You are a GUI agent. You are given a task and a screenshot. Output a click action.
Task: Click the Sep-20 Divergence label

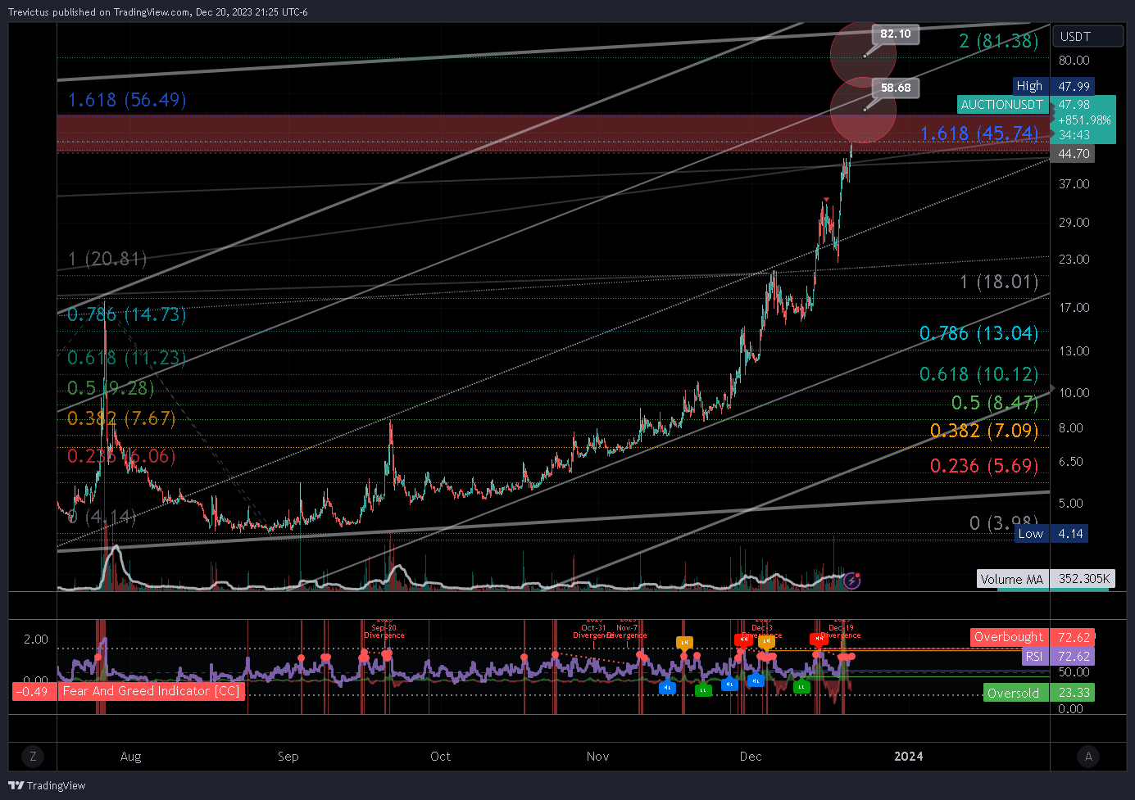tap(384, 631)
